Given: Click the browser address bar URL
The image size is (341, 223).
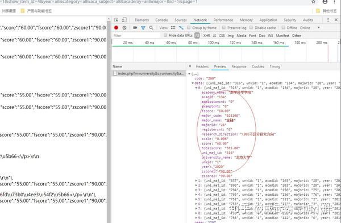Looking at the screenshot, I should click(99, 2).
